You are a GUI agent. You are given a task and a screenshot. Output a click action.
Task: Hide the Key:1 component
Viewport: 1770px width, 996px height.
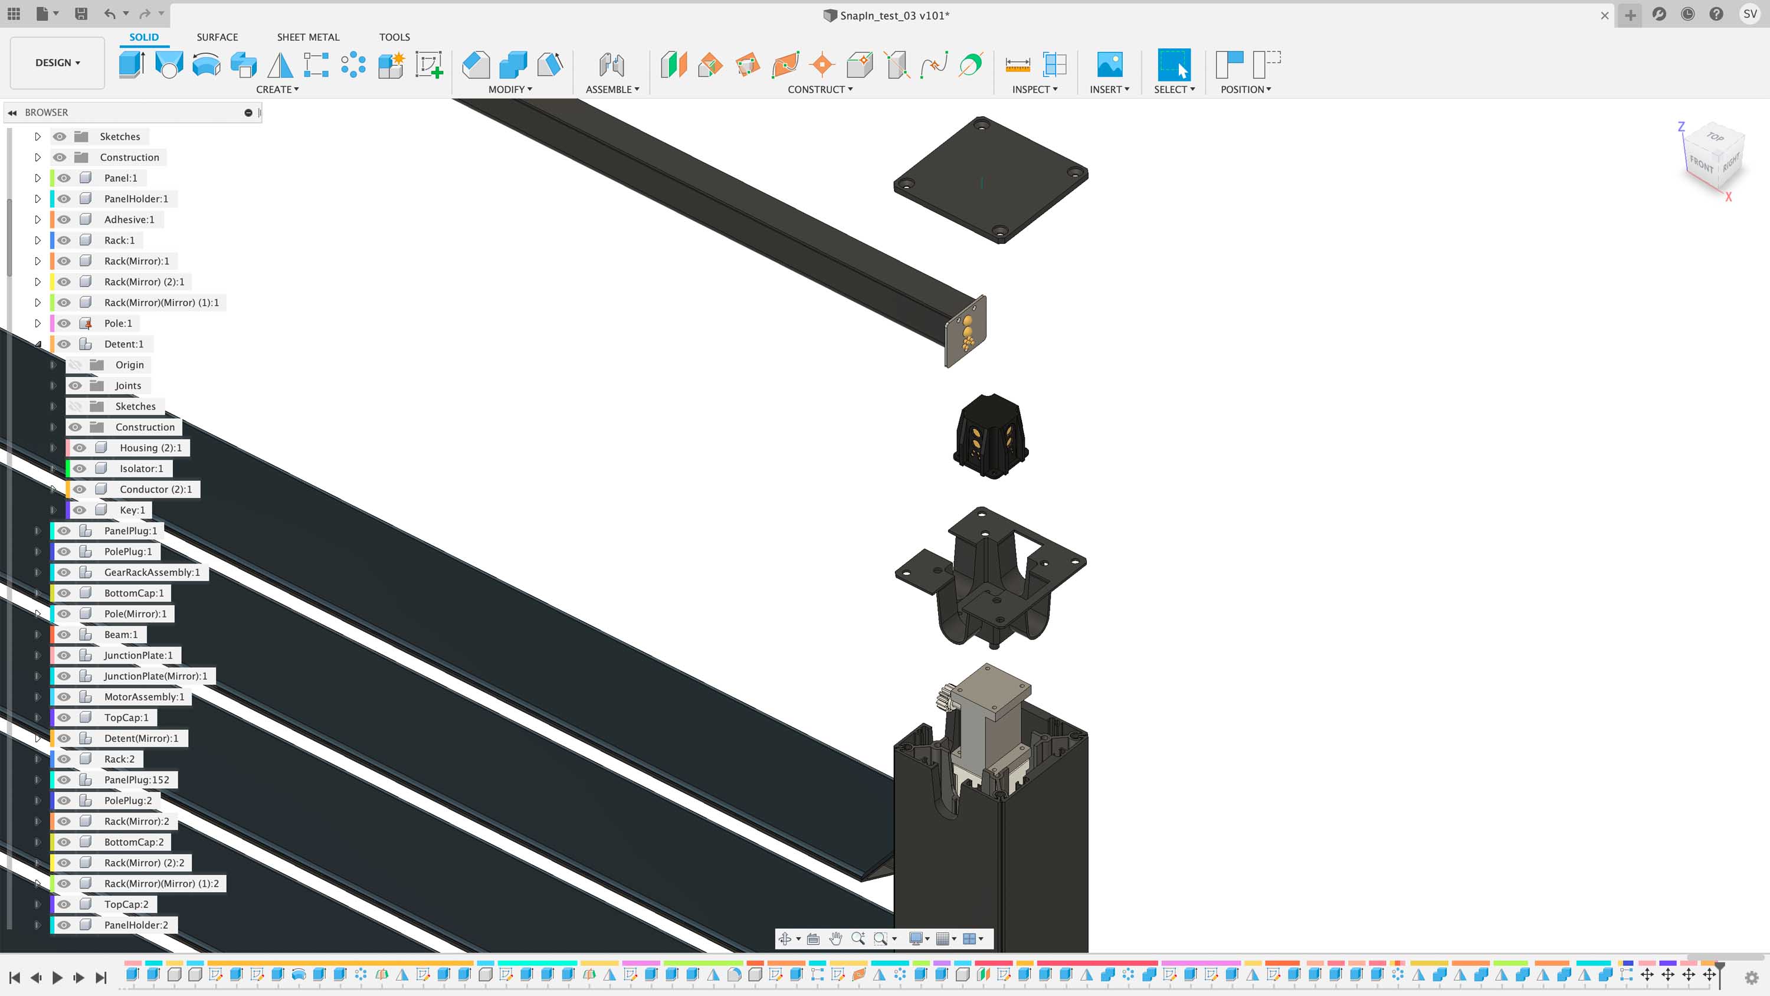coord(80,510)
